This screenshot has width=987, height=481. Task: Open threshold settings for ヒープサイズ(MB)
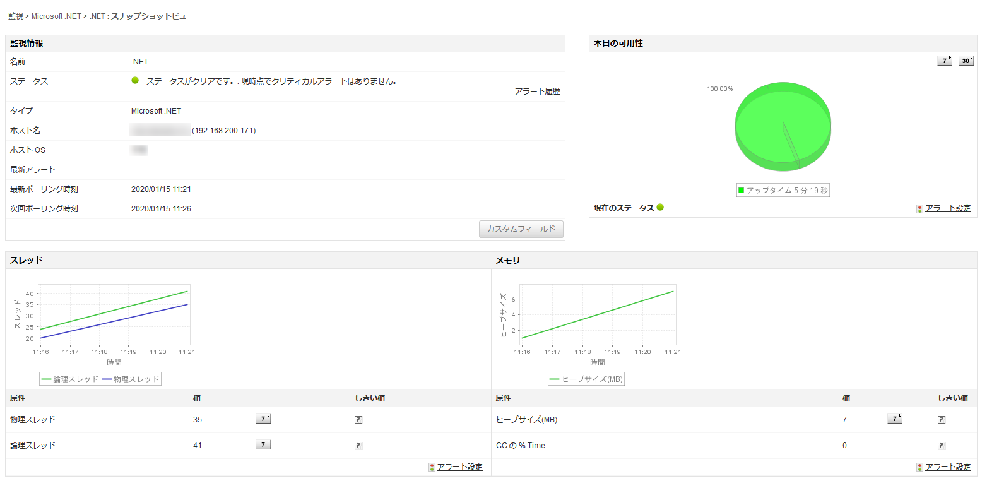(x=941, y=420)
